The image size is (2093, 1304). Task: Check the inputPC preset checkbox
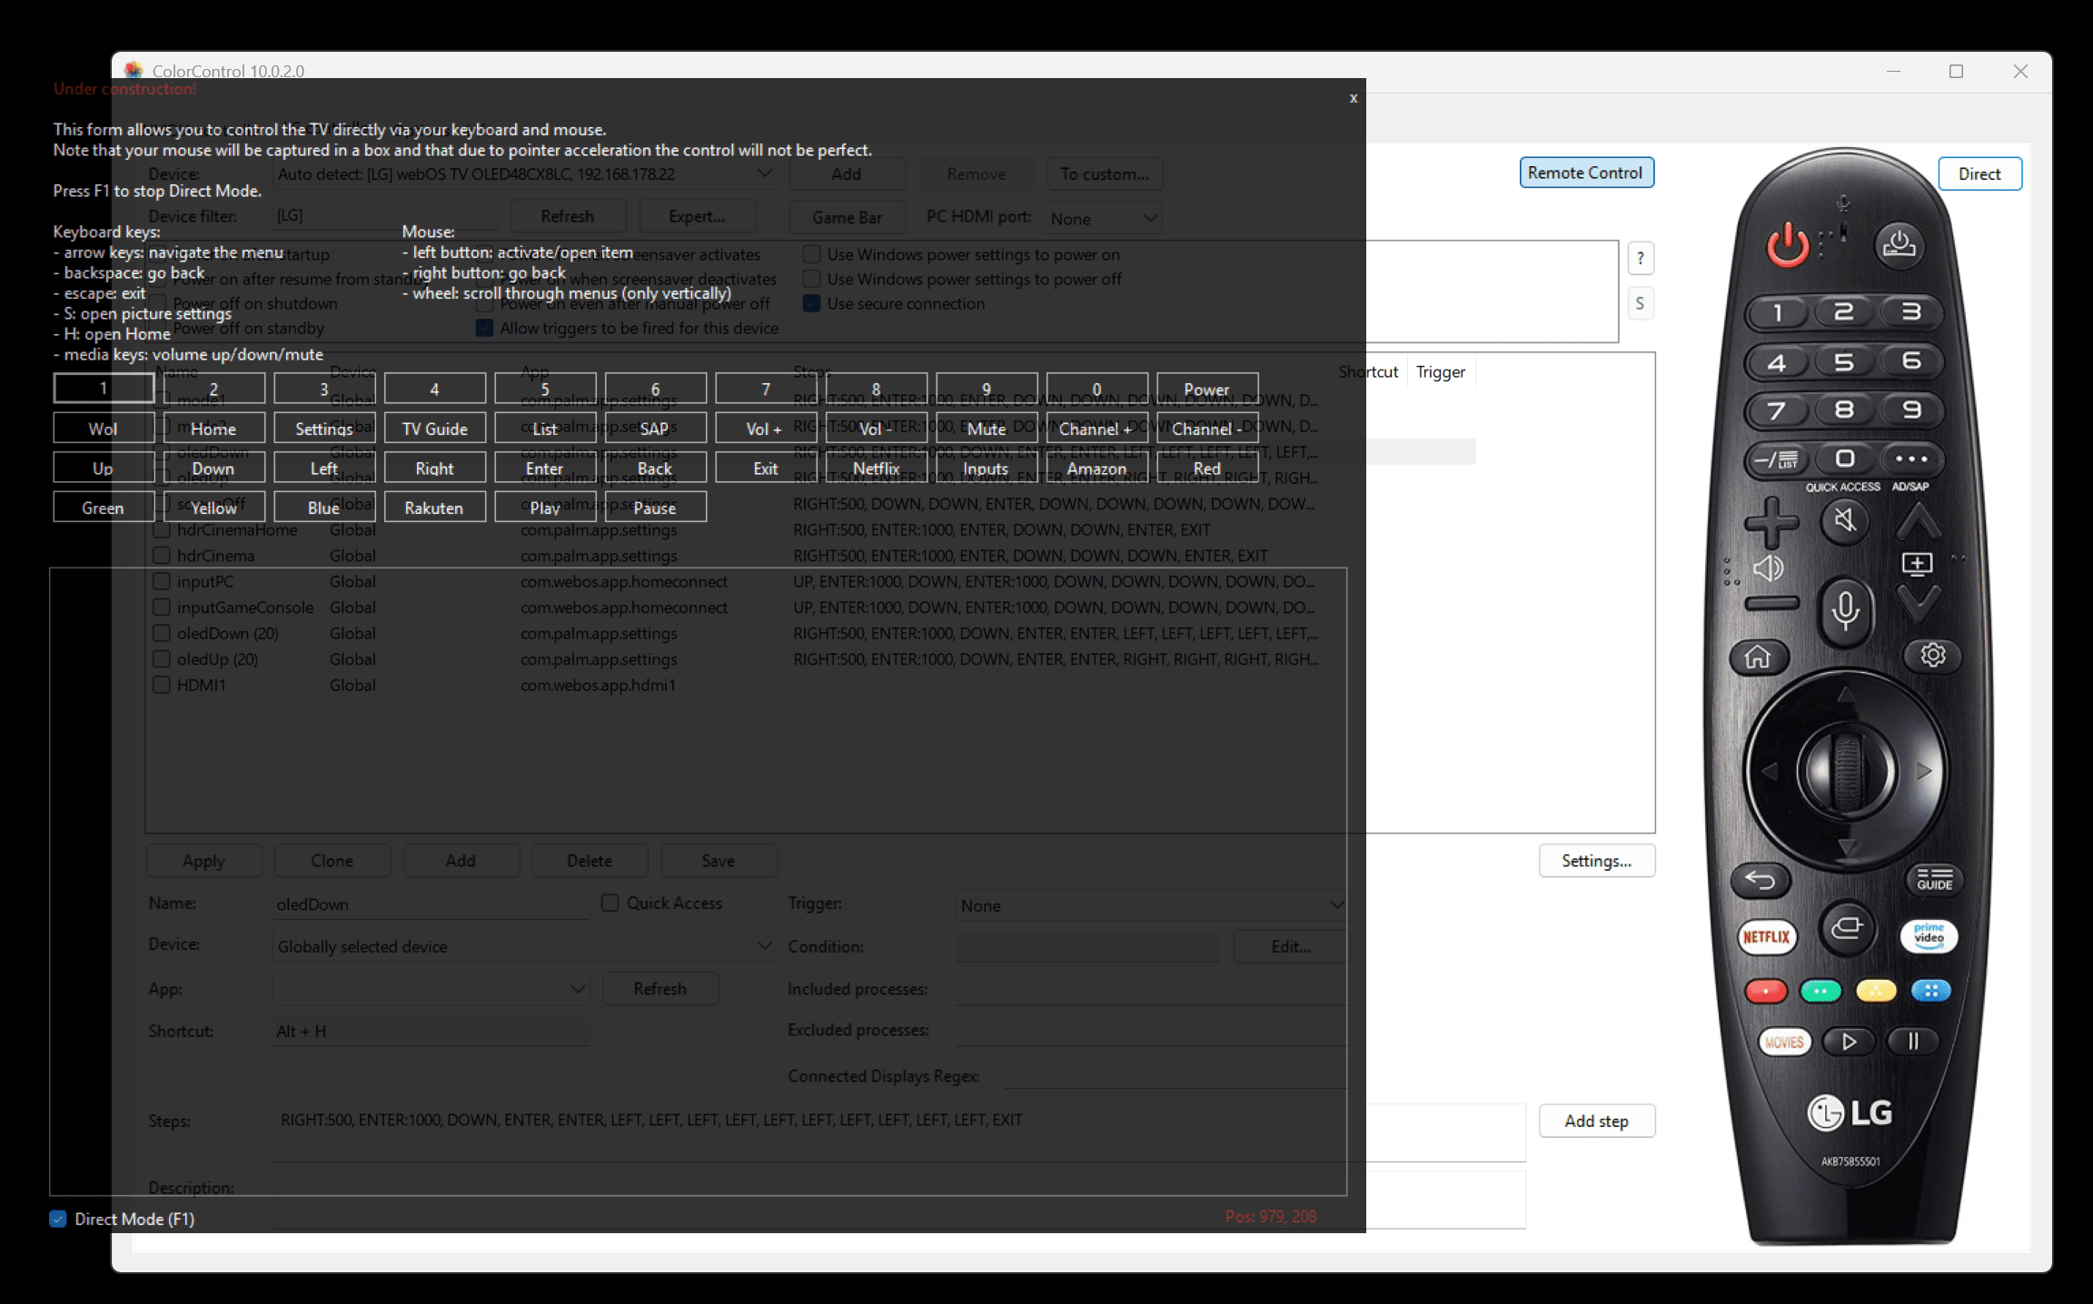click(162, 581)
